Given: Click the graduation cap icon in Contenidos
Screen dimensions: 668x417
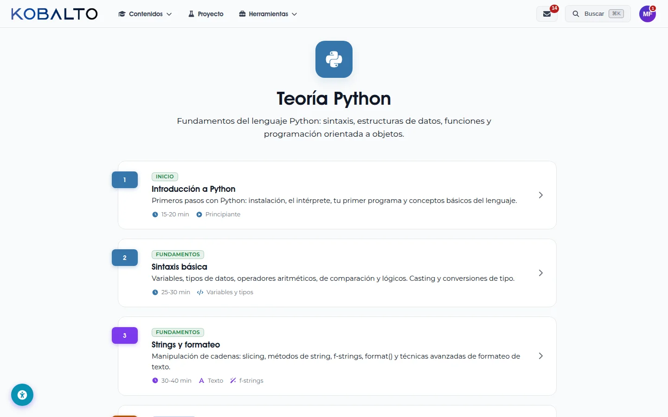Looking at the screenshot, I should (x=122, y=14).
